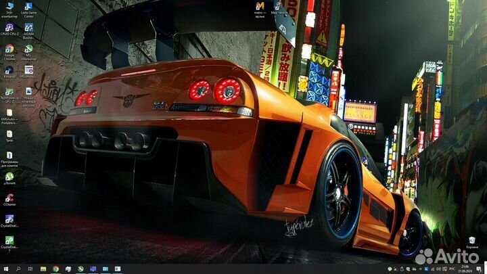Switch the РУС input language indicator
This screenshot has width=487, height=274.
[453, 269]
